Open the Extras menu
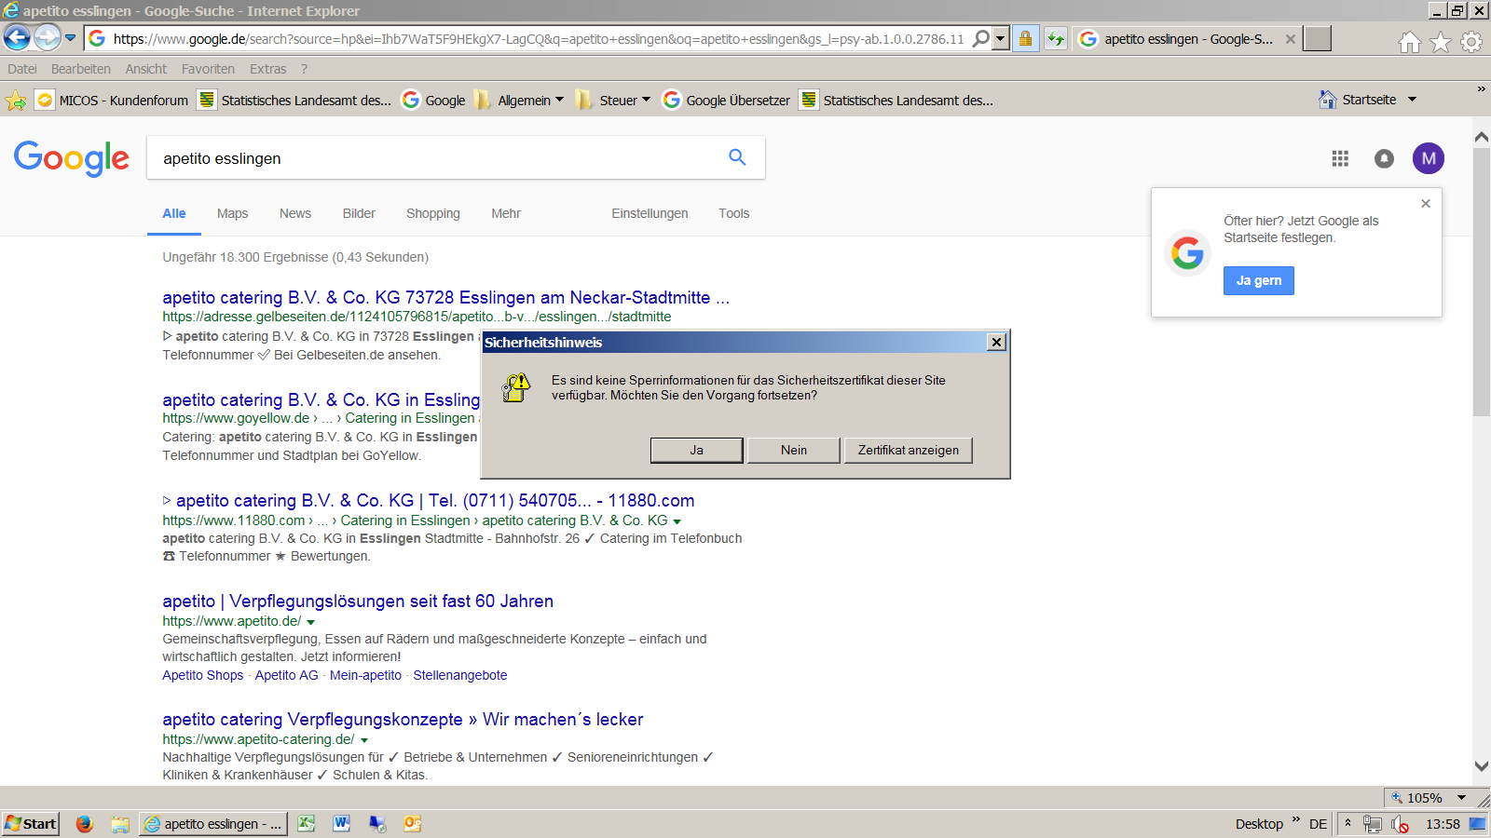 click(x=267, y=69)
